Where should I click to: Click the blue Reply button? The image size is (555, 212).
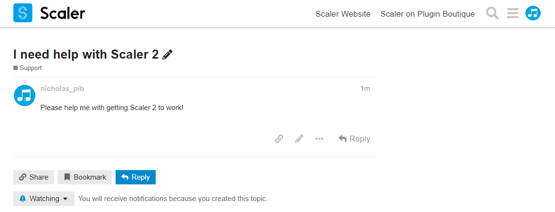click(x=136, y=177)
